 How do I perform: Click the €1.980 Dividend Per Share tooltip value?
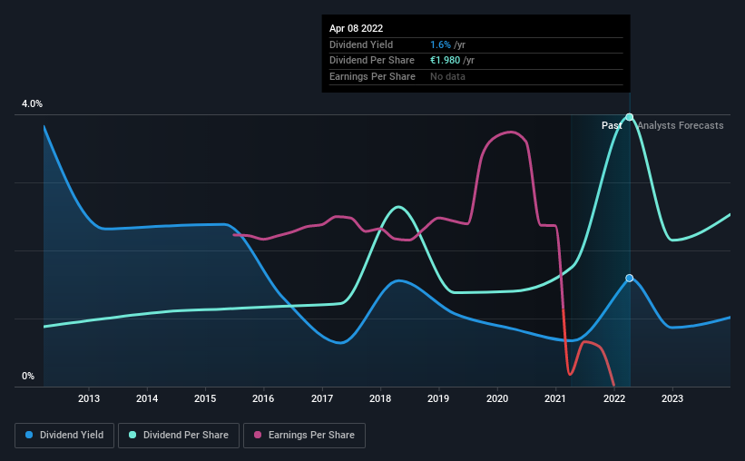pos(446,61)
